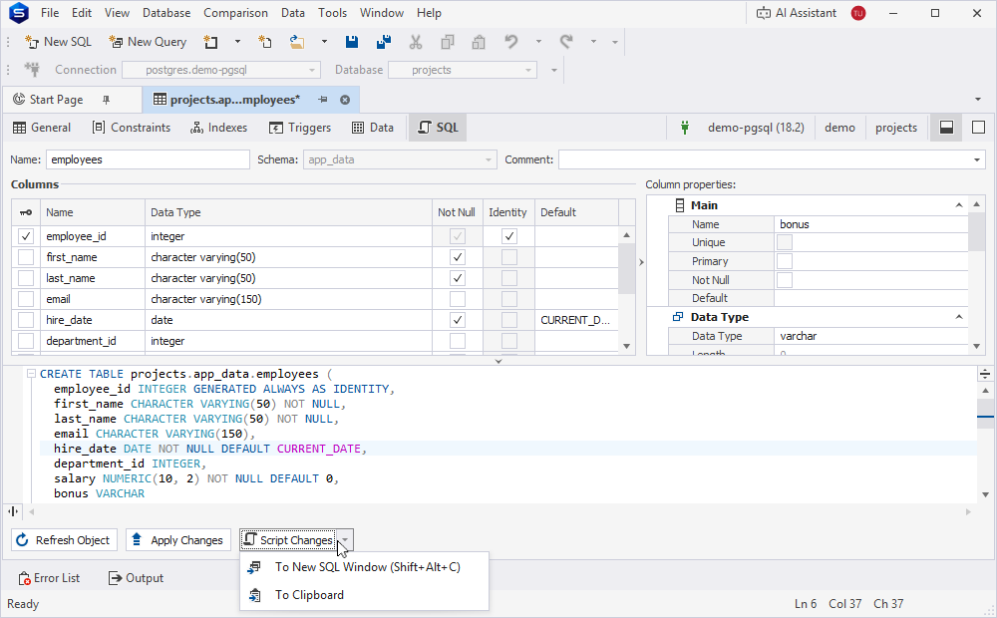The image size is (997, 618).
Task: Switch to the Constraints tab
Action: [x=132, y=128]
